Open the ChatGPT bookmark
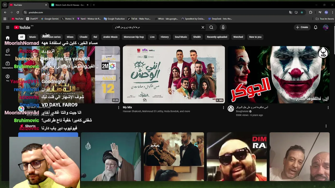This screenshot has width=335, height=188. tap(32, 19)
